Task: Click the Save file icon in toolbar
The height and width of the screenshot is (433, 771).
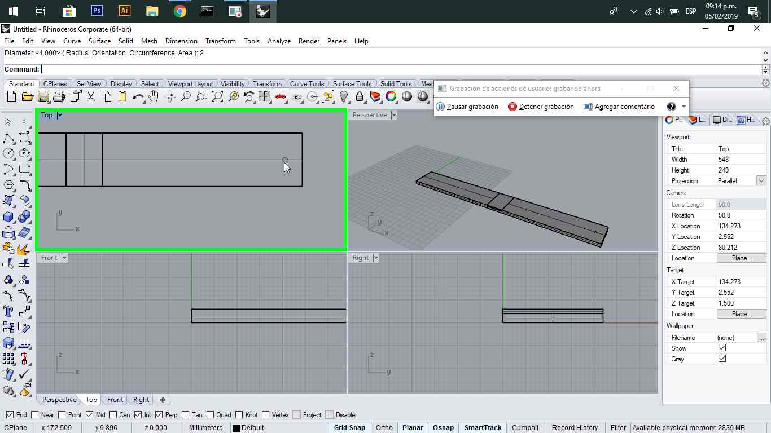Action: pyautogui.click(x=43, y=97)
